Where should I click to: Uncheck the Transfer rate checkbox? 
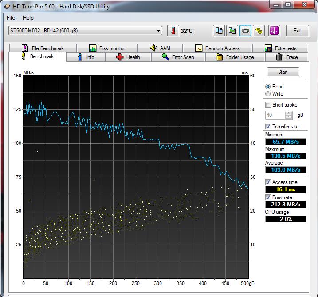pos(268,127)
